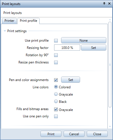Screen dimensions: 113x140
Task: Click Set for pen and color assignments
Action: [x=71, y=80]
